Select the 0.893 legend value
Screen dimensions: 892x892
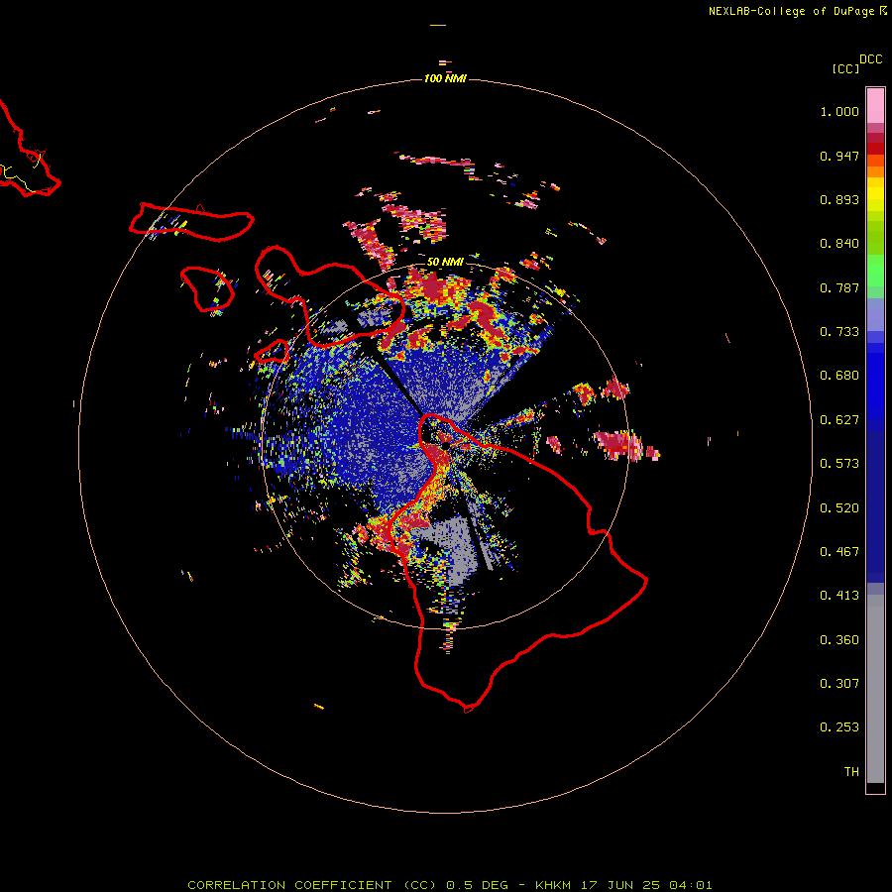pyautogui.click(x=839, y=199)
